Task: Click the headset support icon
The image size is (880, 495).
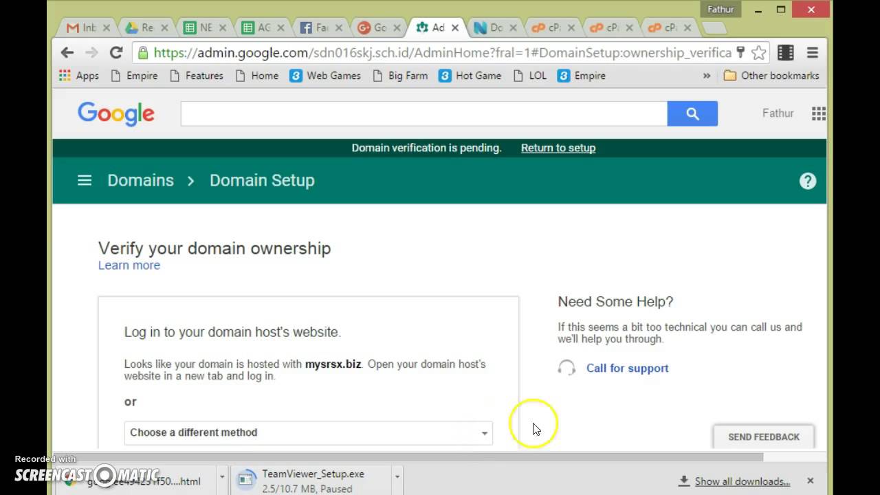Action: tap(566, 368)
